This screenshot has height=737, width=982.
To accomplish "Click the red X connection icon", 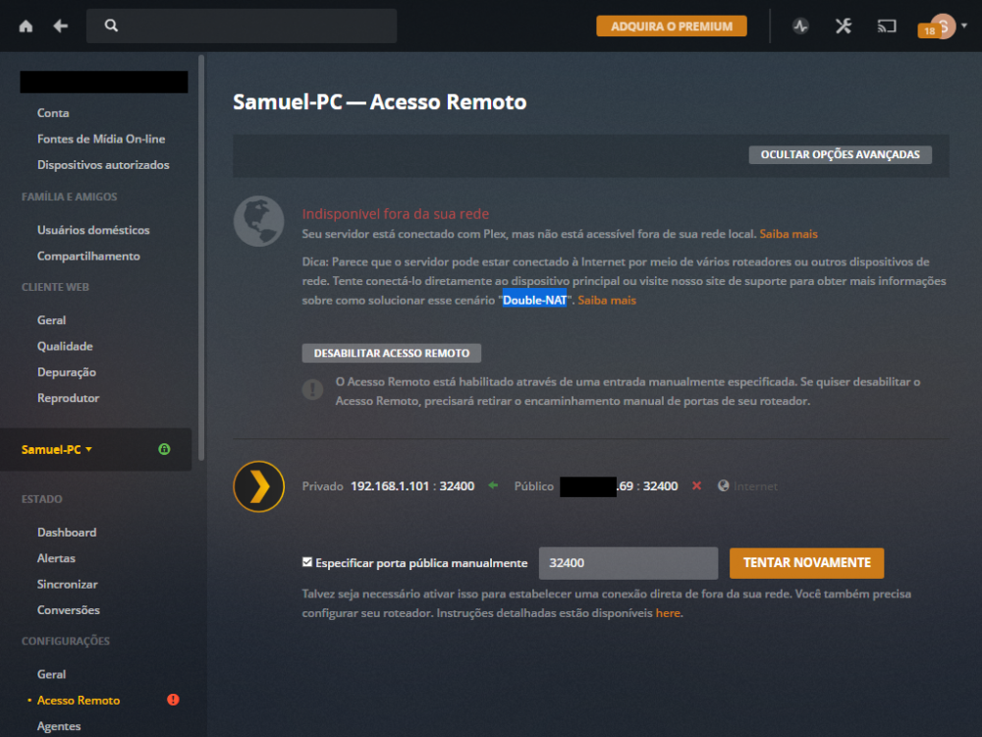I will click(696, 485).
